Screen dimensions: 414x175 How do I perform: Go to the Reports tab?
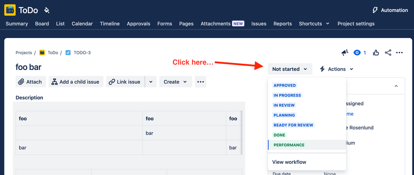click(283, 24)
